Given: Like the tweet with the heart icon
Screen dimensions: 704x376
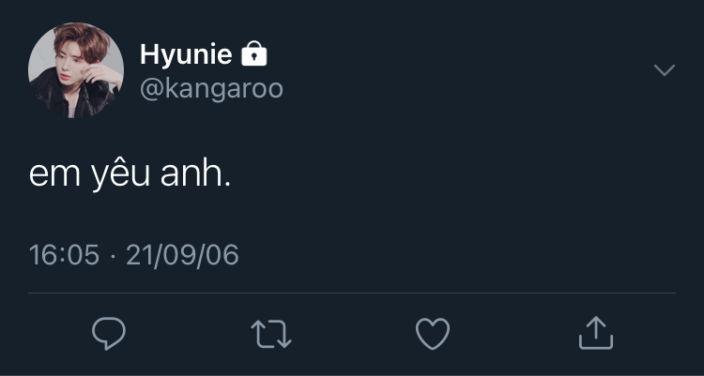Looking at the screenshot, I should pos(433,333).
